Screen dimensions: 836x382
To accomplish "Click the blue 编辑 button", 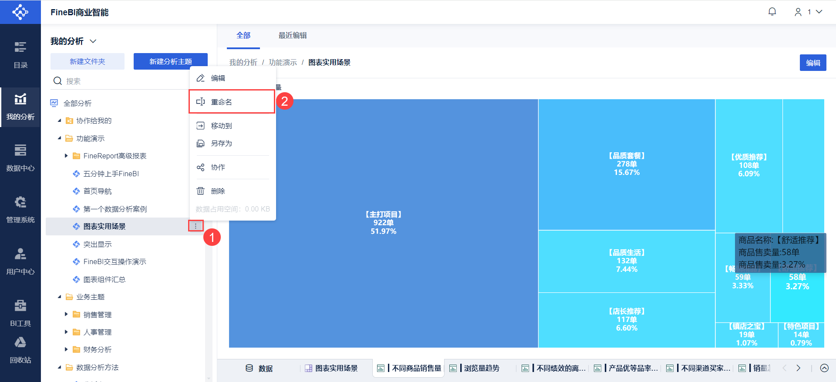I will click(813, 63).
